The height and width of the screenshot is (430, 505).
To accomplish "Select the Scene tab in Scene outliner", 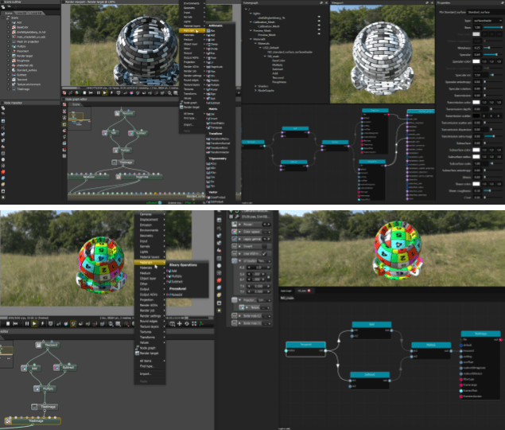I will 9,14.
